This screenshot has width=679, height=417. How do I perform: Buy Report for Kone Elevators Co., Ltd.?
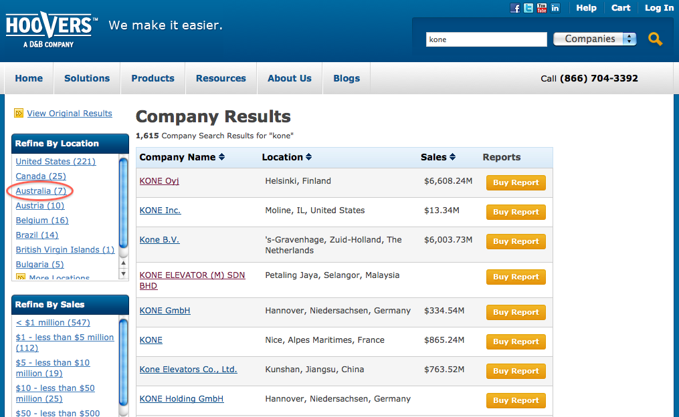516,371
